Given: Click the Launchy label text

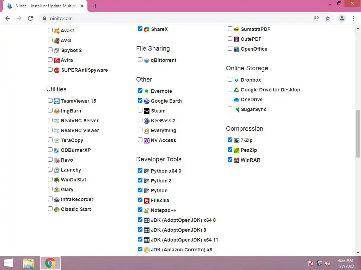Looking at the screenshot, I should (x=71, y=170).
